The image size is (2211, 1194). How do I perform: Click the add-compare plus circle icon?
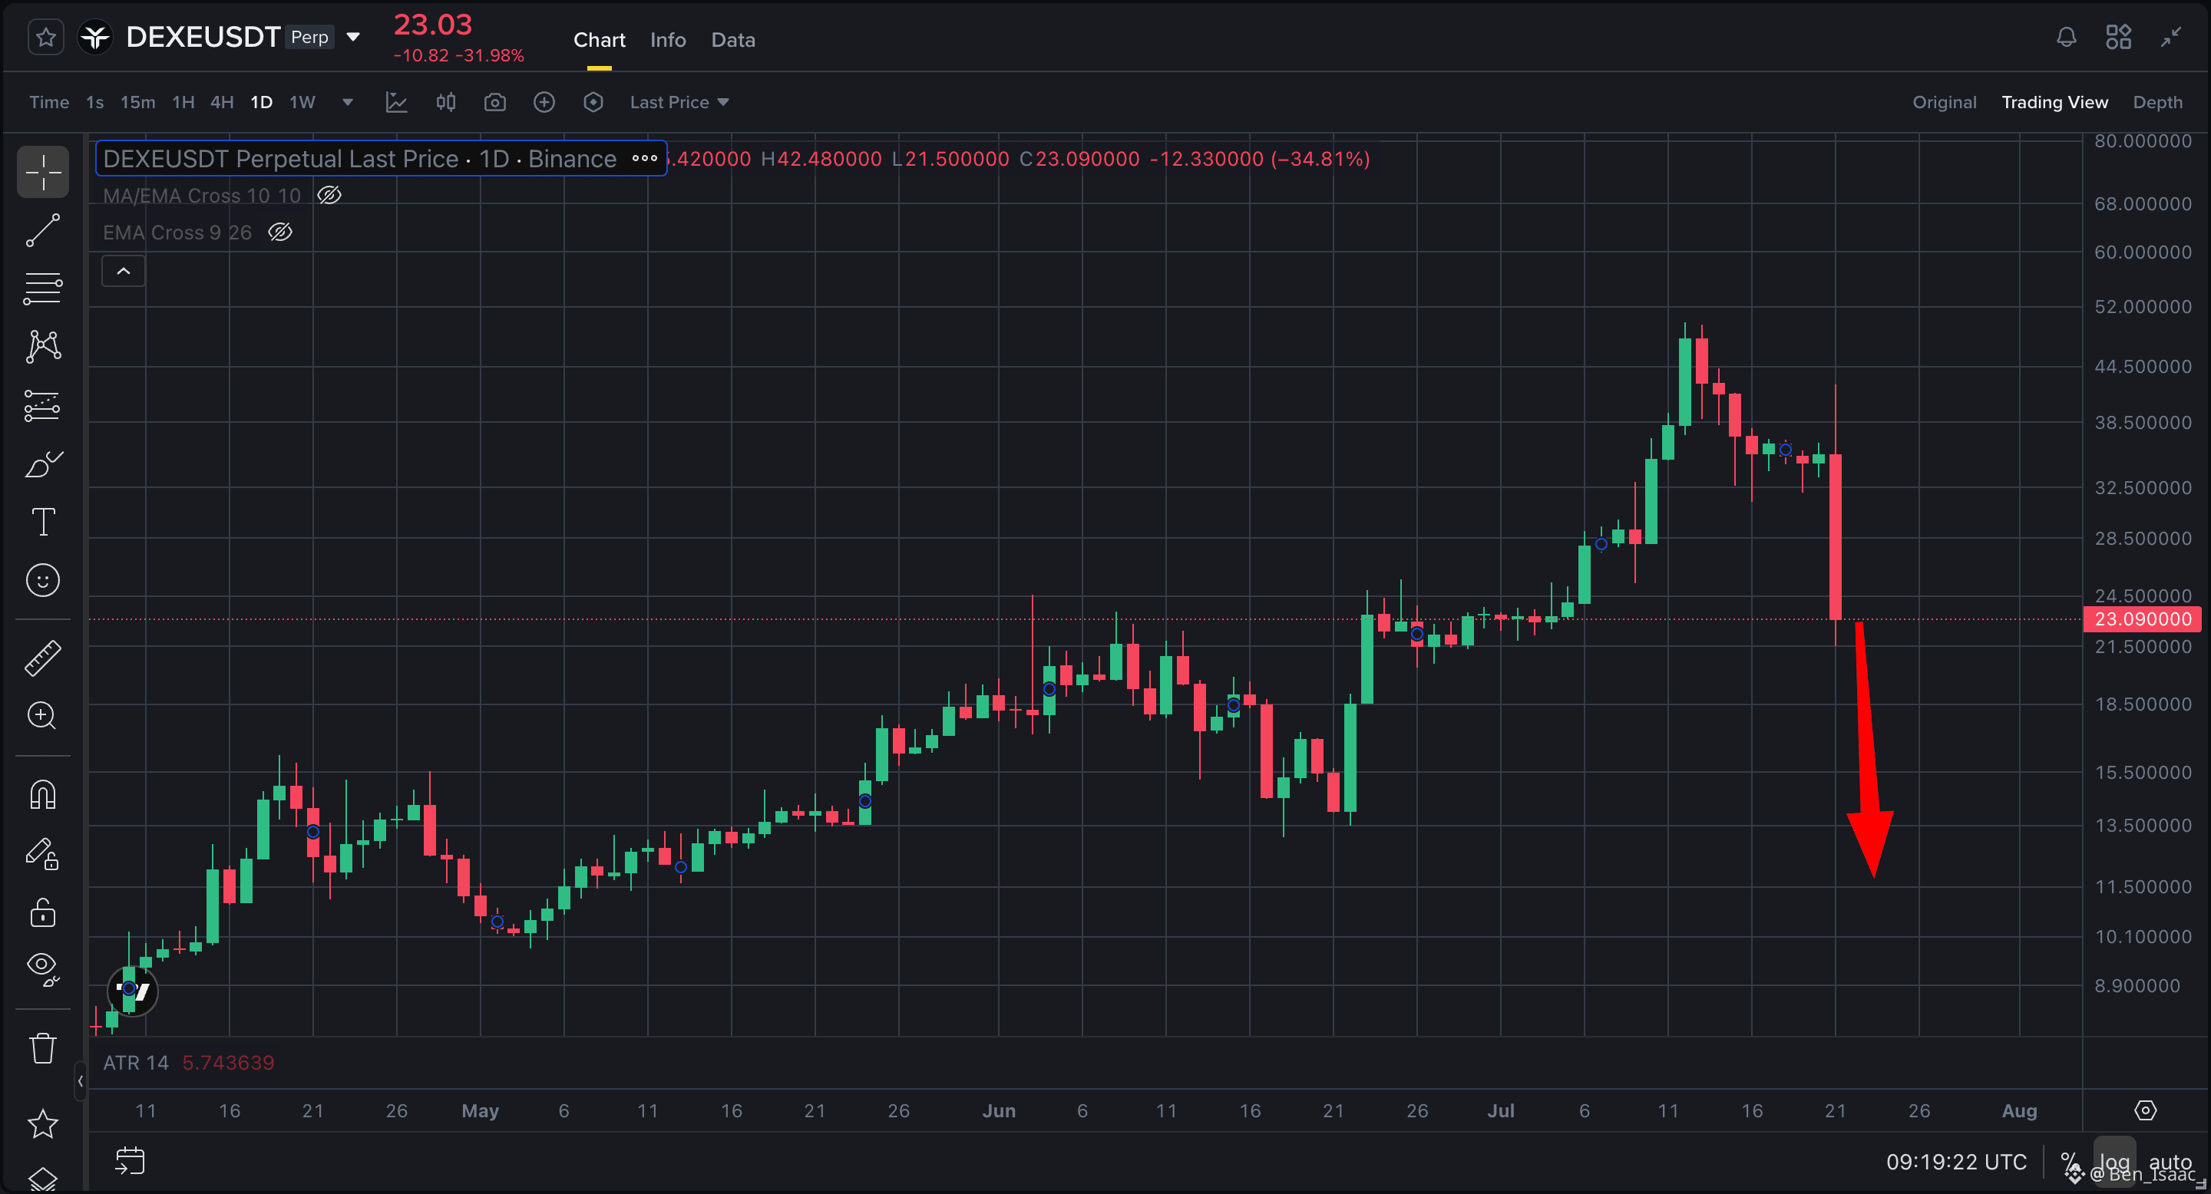[x=544, y=102]
